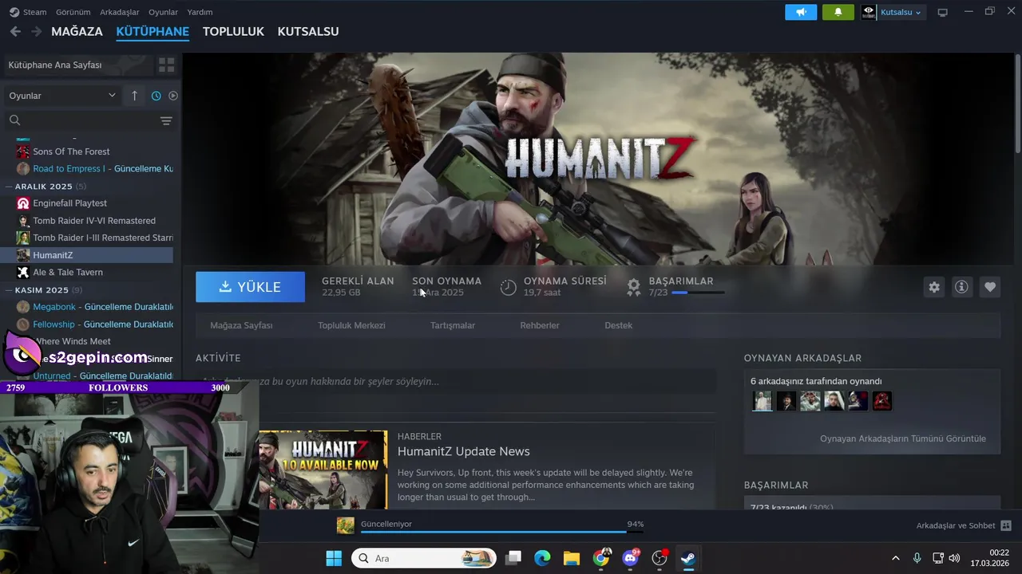Click the volume speaker tray icon
The image size is (1022, 574).
[954, 558]
